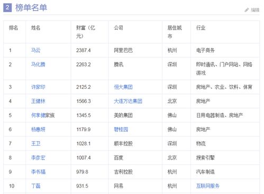Open the 李书福 name link
Viewport: 264px width, 194px height.
tap(38, 172)
